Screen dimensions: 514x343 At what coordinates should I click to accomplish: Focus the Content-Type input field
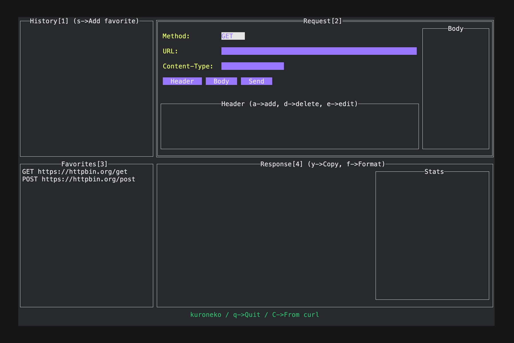(252, 66)
